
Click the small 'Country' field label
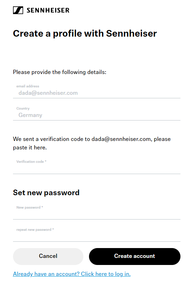(23, 108)
